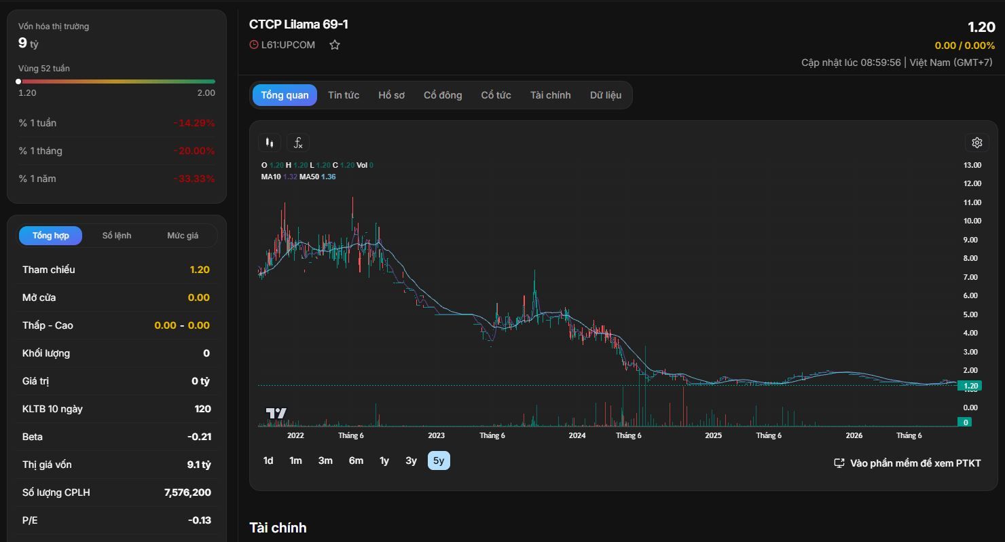The width and height of the screenshot is (1005, 542).
Task: Click the Mở cửa value 0.00
Action: click(199, 297)
